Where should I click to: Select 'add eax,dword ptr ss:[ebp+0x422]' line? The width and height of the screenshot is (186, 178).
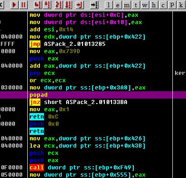88,66
